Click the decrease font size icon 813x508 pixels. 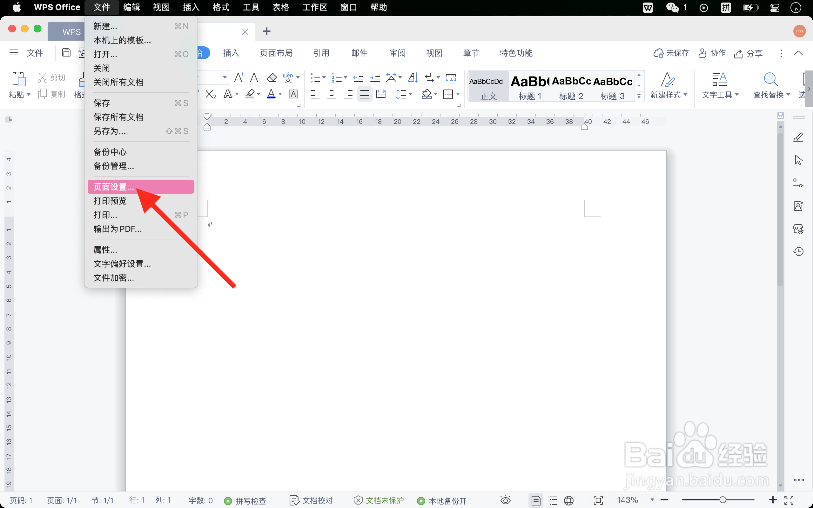[255, 77]
